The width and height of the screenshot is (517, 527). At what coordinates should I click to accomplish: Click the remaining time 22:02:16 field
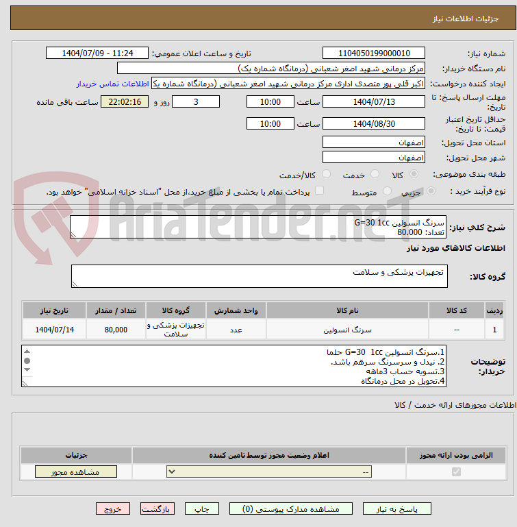tap(125, 102)
